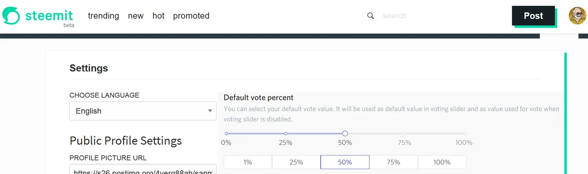
Task: Create a new Post
Action: coord(533,16)
